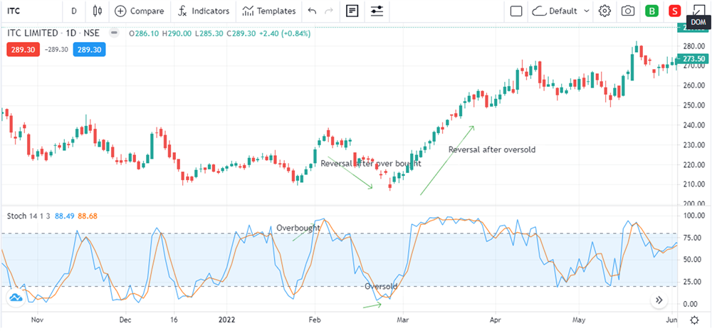Open the Indicators dialog
Screen dimensions: 712x331
(x=204, y=11)
